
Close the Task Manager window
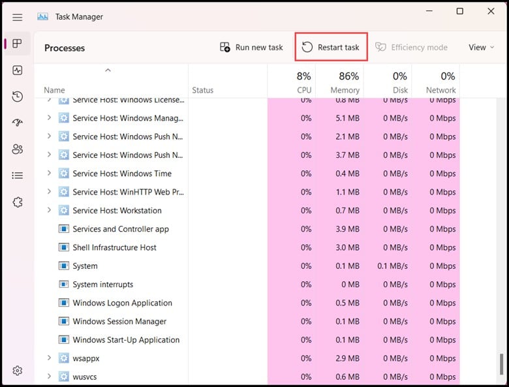[x=491, y=11]
